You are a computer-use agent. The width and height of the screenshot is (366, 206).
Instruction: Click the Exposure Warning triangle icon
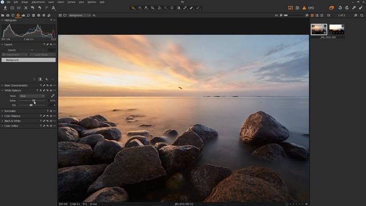pyautogui.click(x=304, y=8)
